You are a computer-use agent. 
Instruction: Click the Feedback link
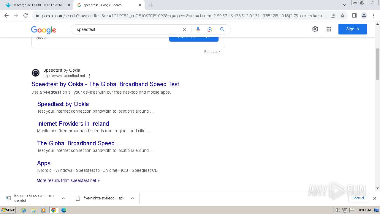212,52
